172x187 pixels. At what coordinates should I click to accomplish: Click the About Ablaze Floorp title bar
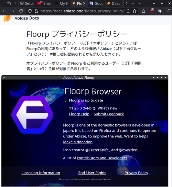[85, 78]
